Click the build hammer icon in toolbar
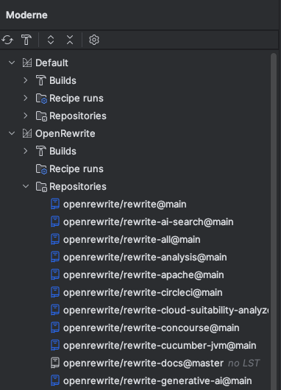This screenshot has width=281, height=390. coord(26,40)
